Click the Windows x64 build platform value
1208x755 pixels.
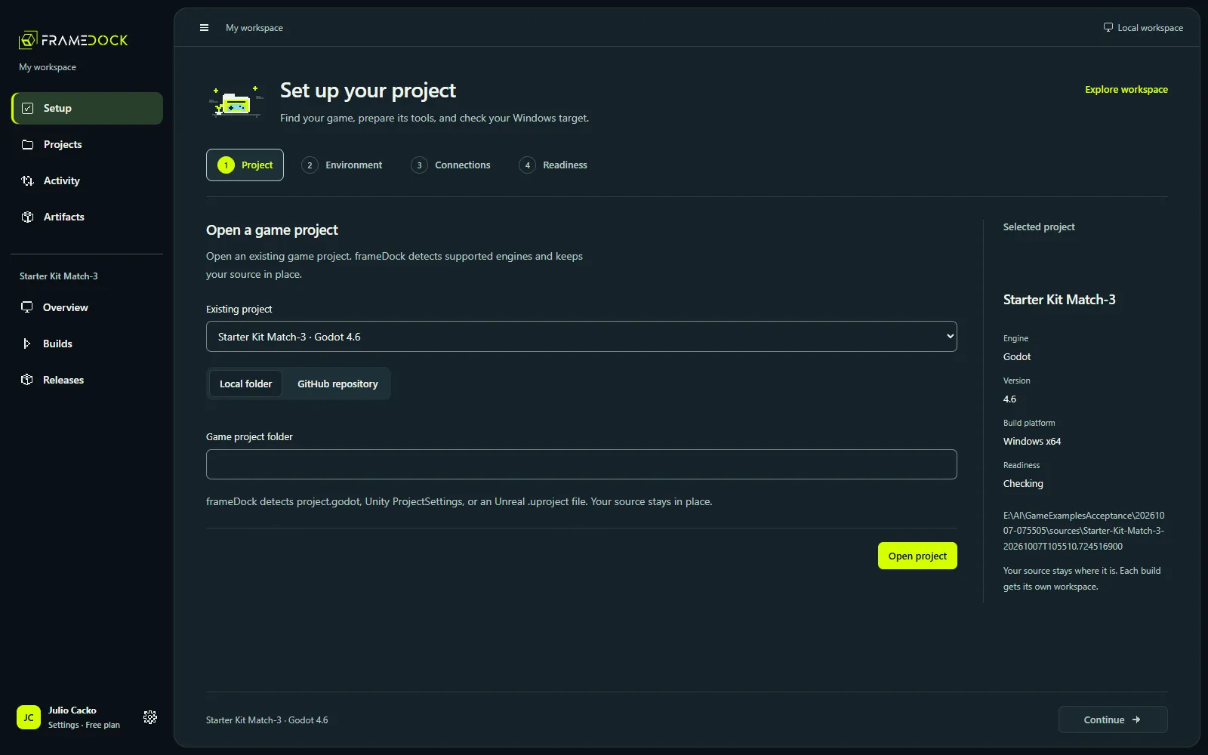pyautogui.click(x=1032, y=441)
